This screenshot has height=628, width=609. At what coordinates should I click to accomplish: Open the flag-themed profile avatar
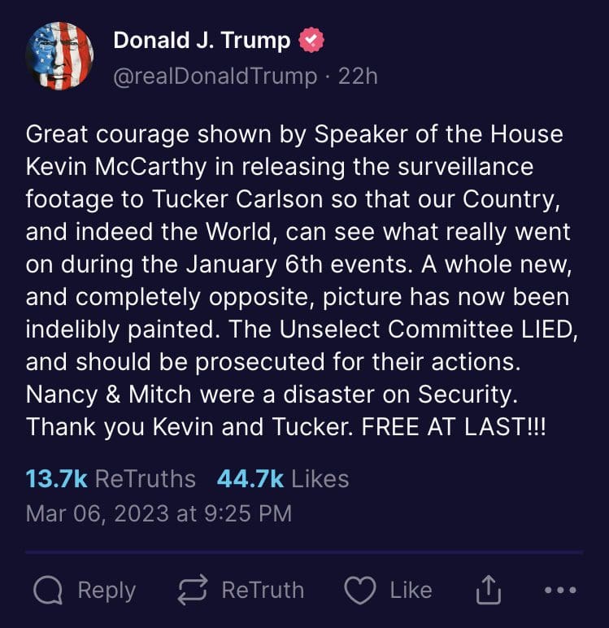tap(60, 56)
